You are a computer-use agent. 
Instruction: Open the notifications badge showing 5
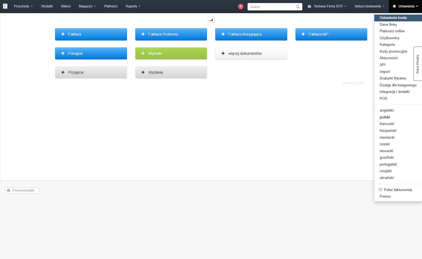coord(241,6)
